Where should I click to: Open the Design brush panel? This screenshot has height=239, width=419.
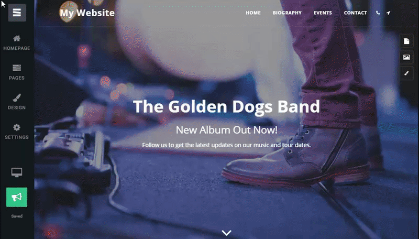(17, 102)
